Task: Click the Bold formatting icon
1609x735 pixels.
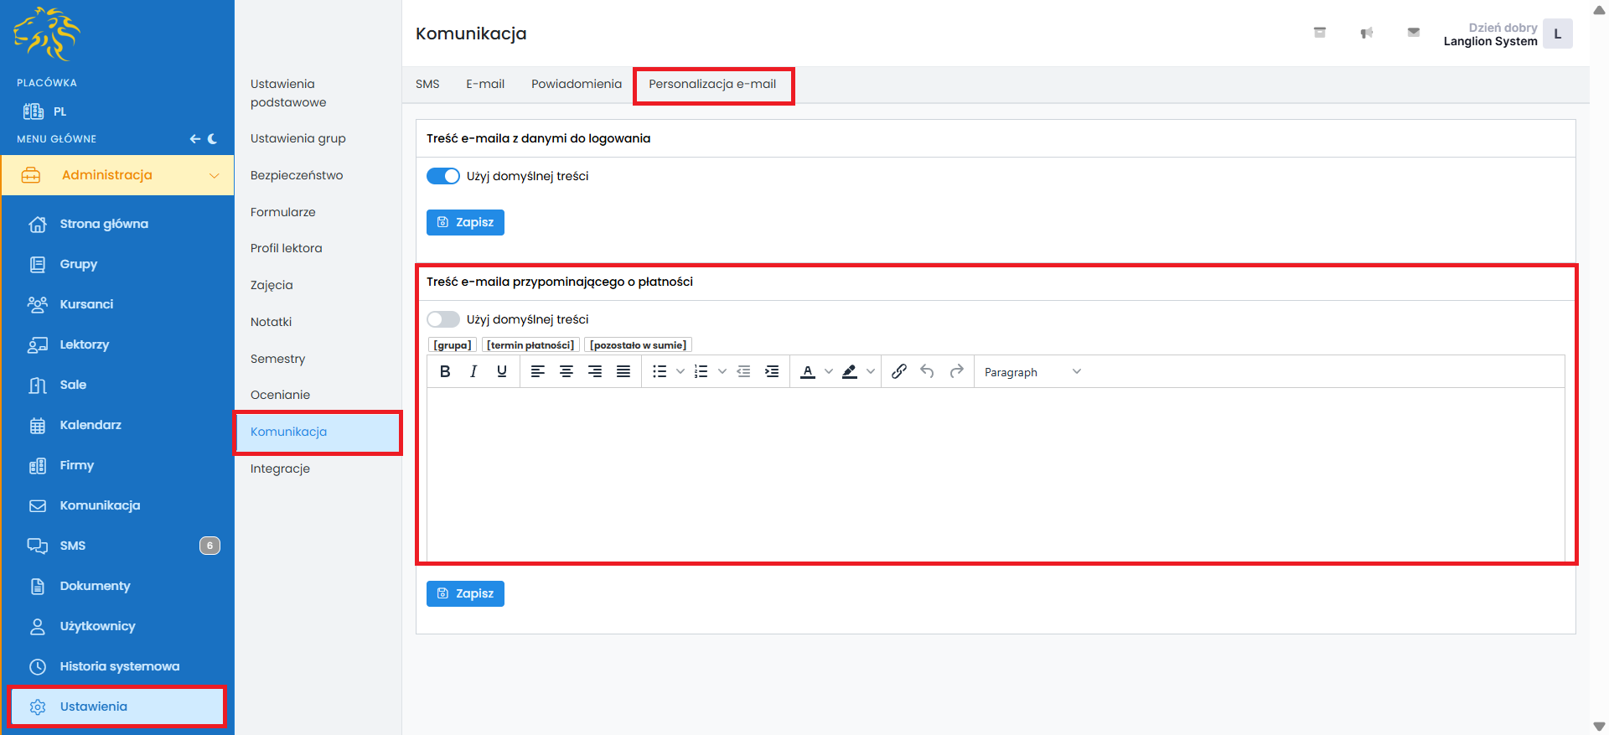Action: [x=445, y=371]
